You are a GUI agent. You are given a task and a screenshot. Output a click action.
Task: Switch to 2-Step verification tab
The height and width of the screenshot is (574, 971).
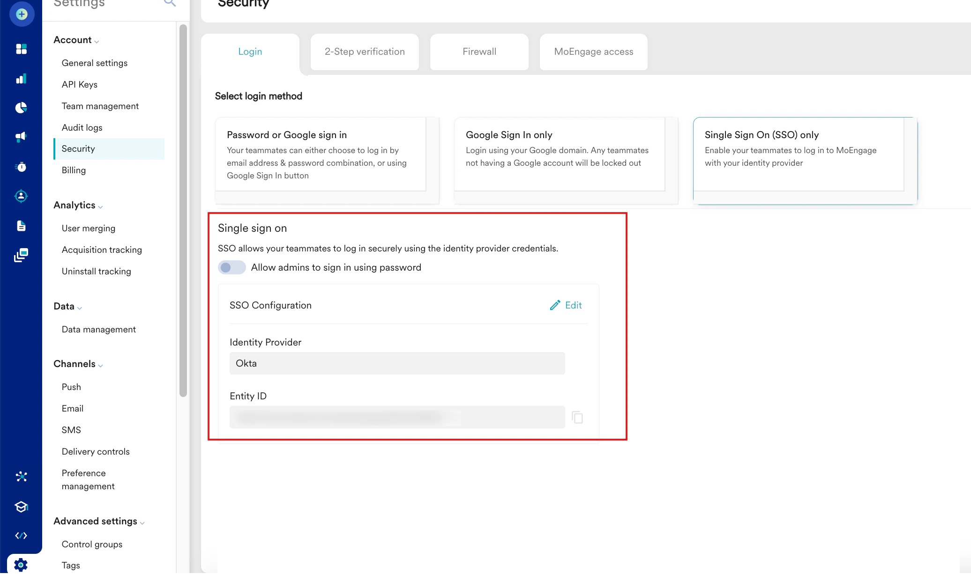tap(365, 52)
